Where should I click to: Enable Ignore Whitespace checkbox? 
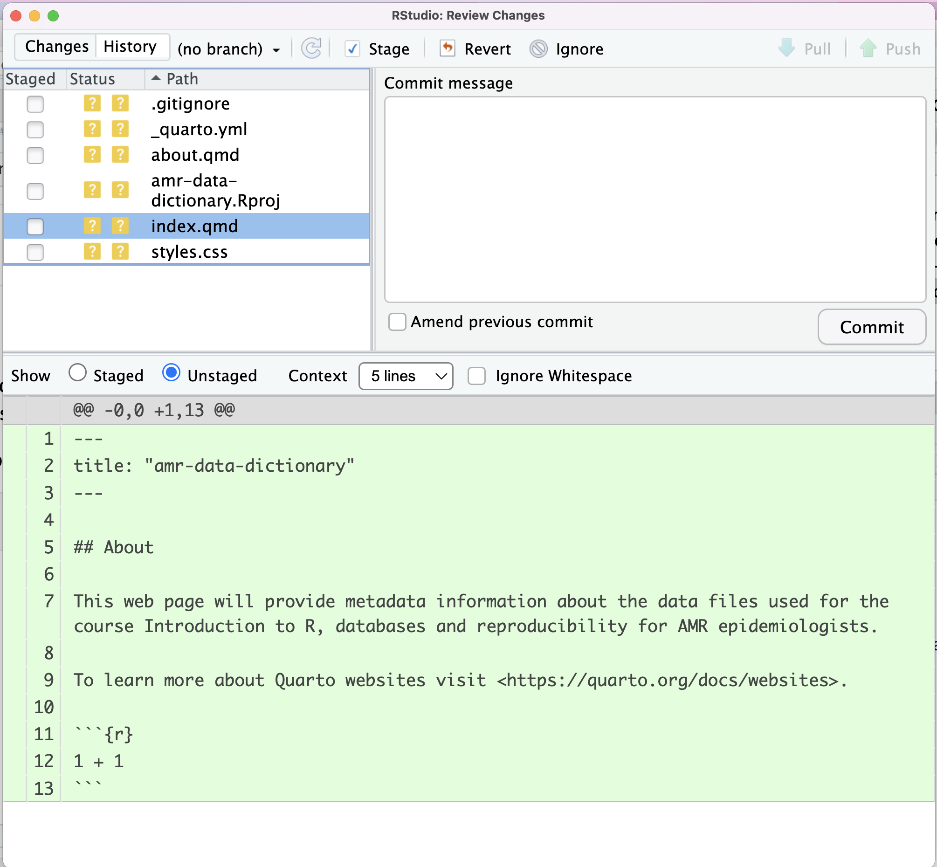point(476,376)
